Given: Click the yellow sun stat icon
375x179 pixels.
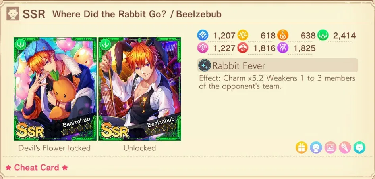Looking at the screenshot, I should pyautogui.click(x=243, y=36).
